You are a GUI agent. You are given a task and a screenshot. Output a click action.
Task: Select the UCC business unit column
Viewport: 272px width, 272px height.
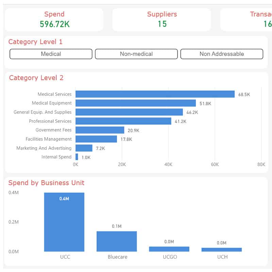(64, 222)
